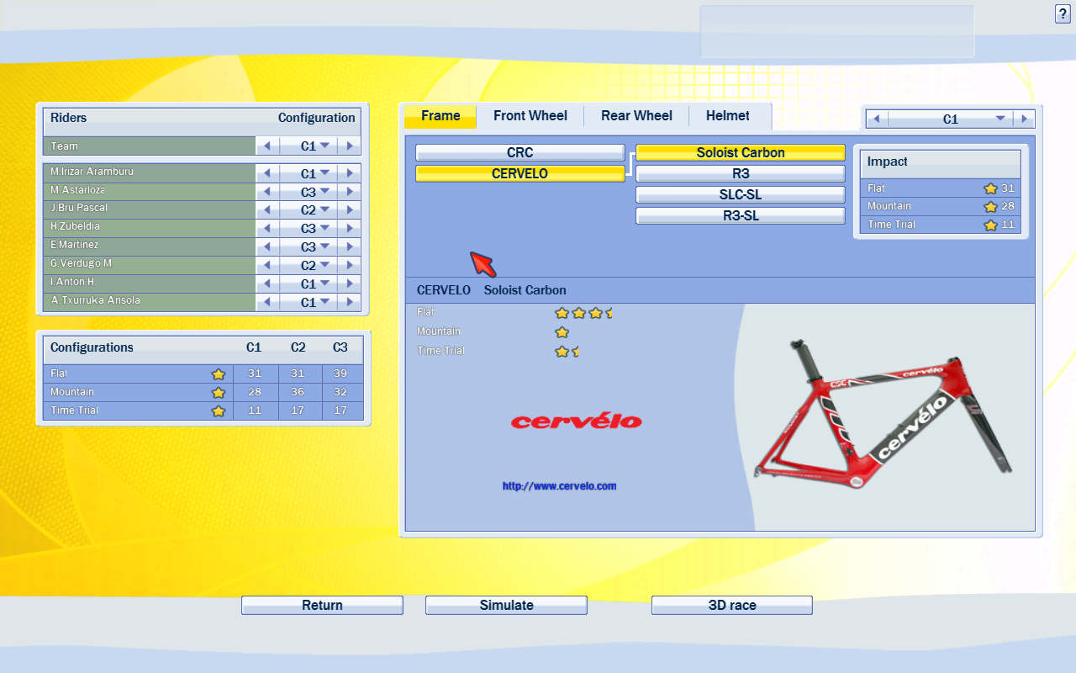This screenshot has height=673, width=1076.
Task: Choose the SLC-SL frame model
Action: click(740, 194)
